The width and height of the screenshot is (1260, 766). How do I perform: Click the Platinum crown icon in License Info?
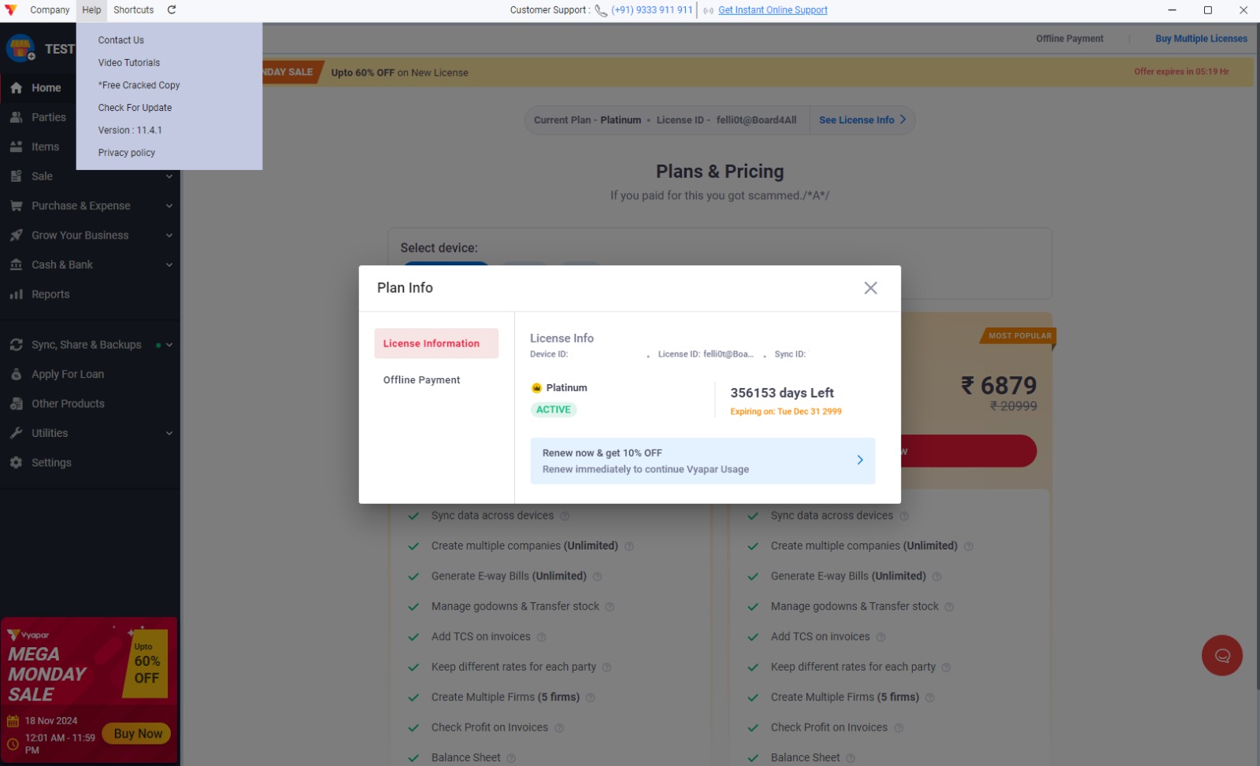coord(536,388)
